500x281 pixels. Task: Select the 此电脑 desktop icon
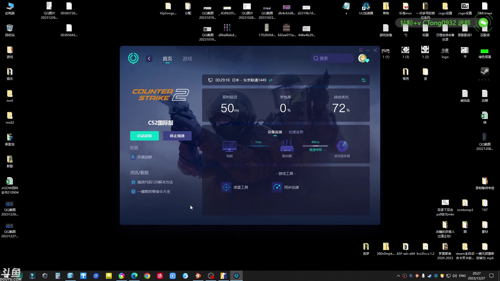[x=10, y=9]
